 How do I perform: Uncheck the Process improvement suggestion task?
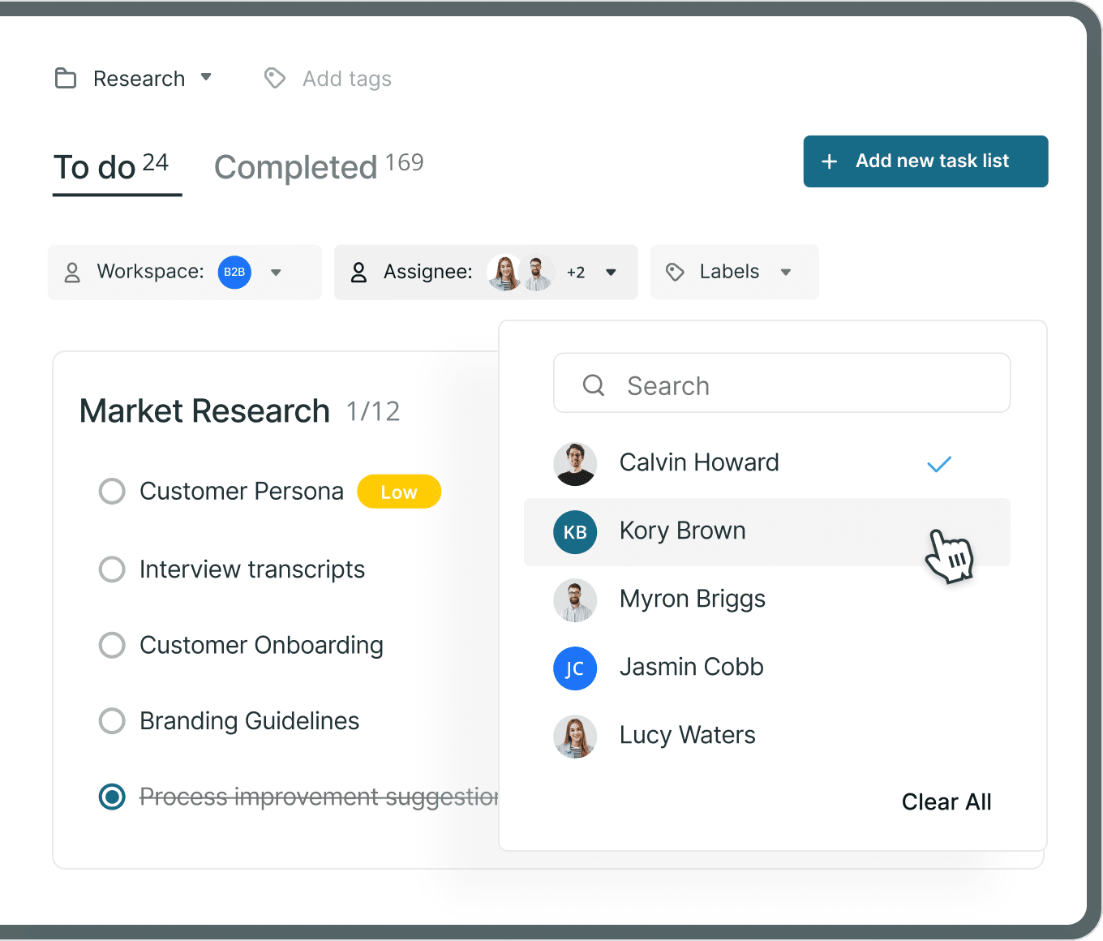click(112, 797)
